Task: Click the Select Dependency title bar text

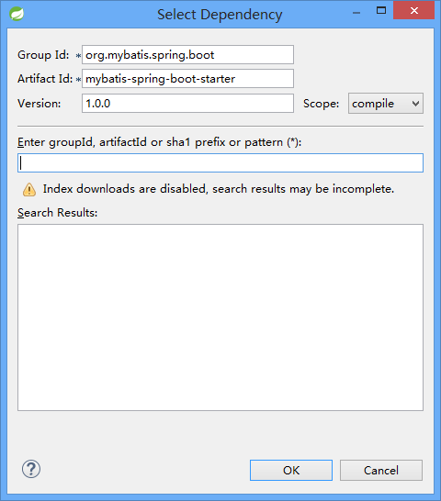Action: tap(220, 15)
